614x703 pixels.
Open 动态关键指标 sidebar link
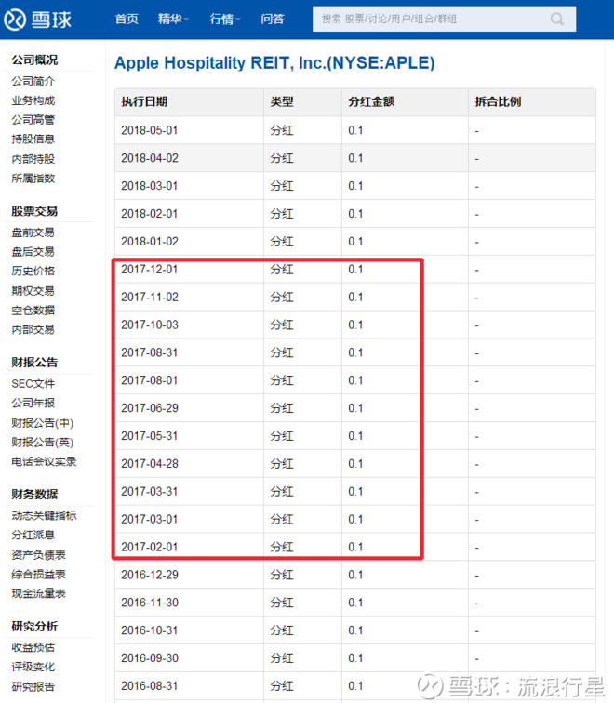point(44,515)
